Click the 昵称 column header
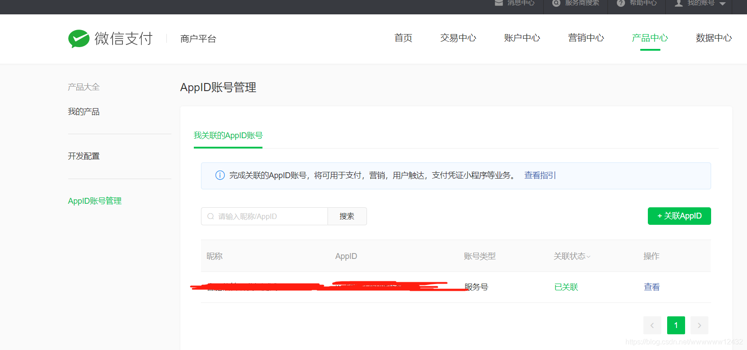Viewport: 747px width, 350px height. point(214,256)
